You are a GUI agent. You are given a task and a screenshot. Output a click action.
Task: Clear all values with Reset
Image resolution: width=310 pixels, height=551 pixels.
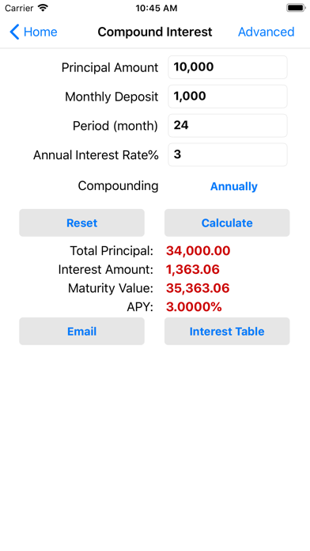pos(81,222)
